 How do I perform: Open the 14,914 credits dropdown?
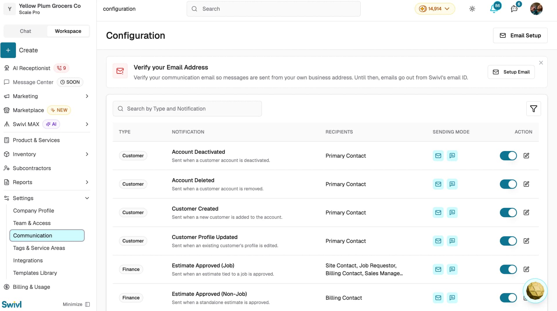click(x=435, y=9)
